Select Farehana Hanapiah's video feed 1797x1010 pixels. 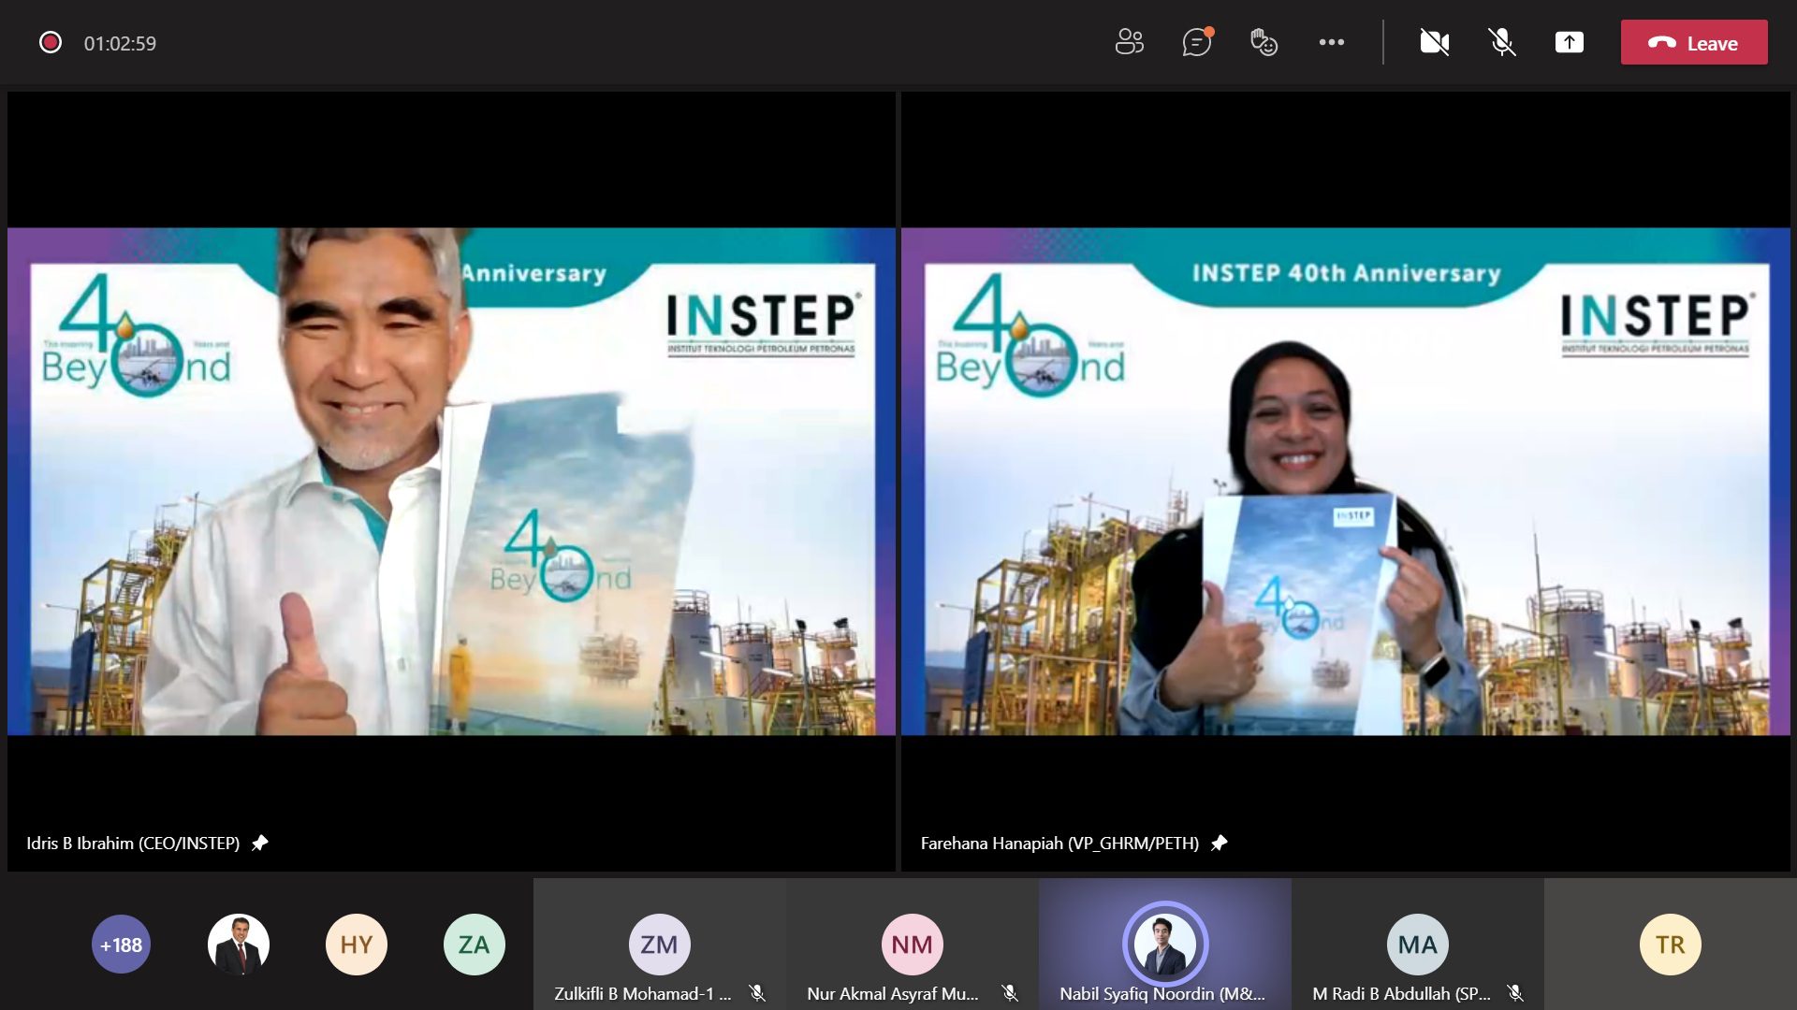point(1346,482)
